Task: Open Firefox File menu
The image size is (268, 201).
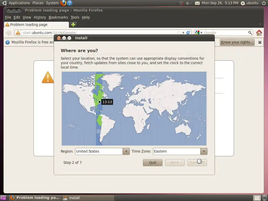Action: click(x=8, y=17)
